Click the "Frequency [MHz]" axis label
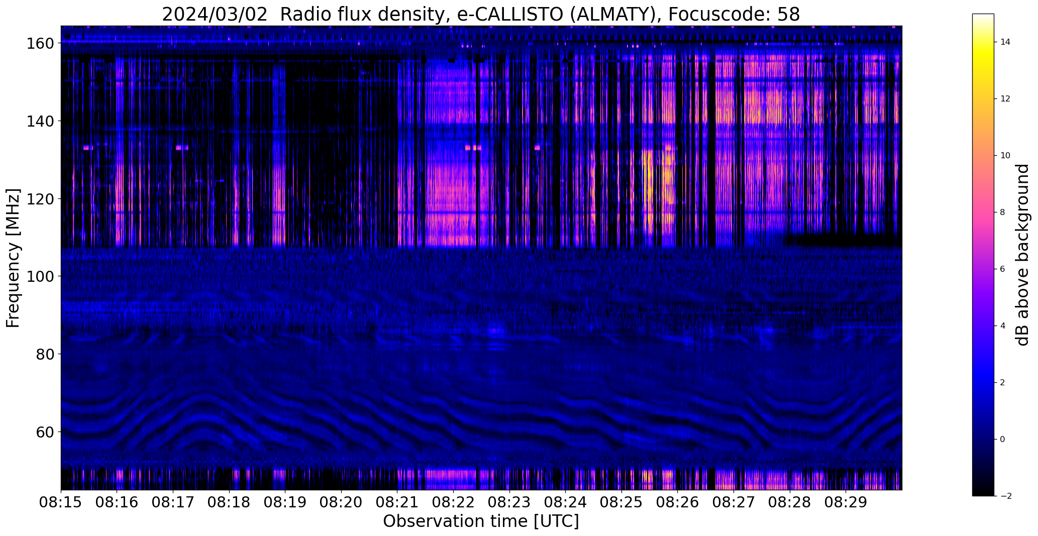1038x536 pixels. [x=13, y=258]
